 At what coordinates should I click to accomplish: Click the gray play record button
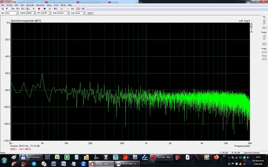click(34, 9)
